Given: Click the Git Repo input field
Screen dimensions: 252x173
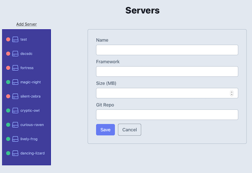Looking at the screenshot, I should (x=167, y=115).
